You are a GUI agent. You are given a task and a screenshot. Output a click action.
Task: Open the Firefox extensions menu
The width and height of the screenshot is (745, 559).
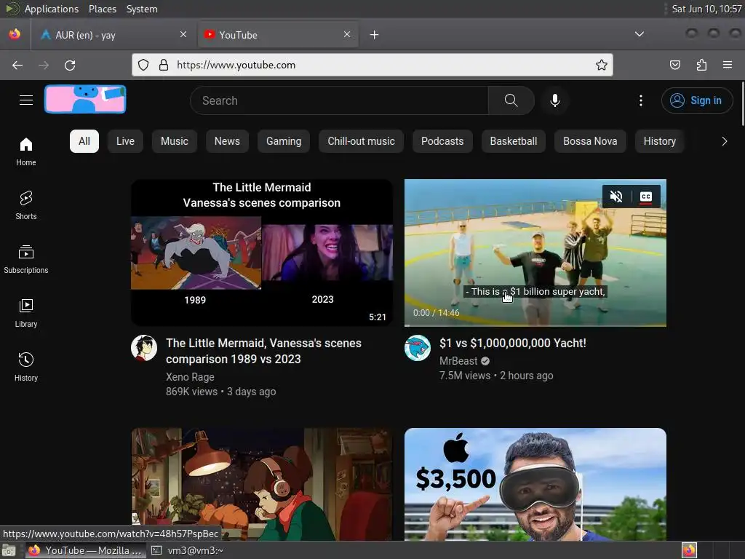pyautogui.click(x=701, y=65)
